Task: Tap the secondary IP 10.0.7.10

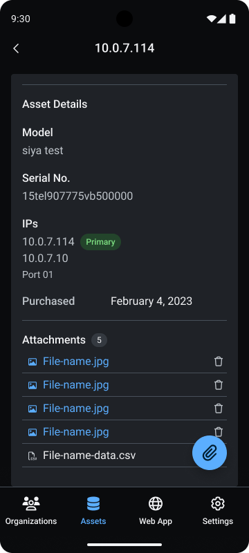Action: point(45,259)
